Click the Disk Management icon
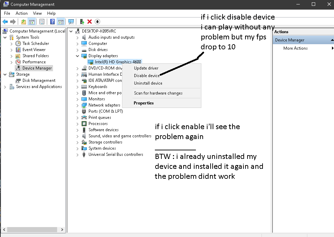 pyautogui.click(x=18, y=80)
